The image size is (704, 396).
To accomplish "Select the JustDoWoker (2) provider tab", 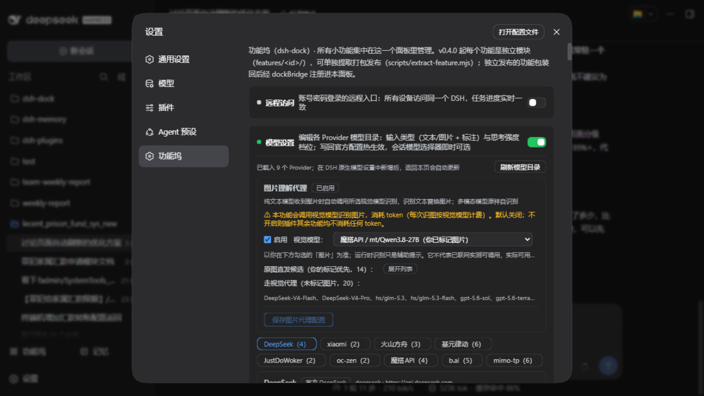I will pos(291,360).
